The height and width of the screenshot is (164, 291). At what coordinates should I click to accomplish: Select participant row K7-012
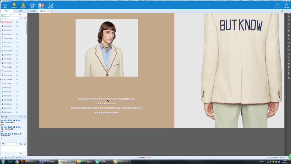(13, 30)
